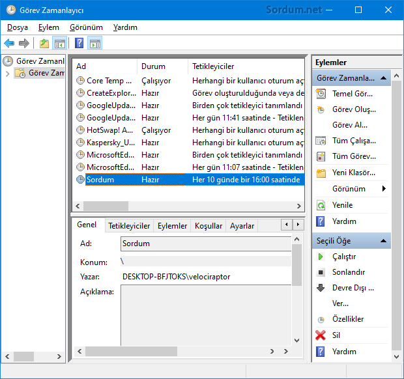The height and width of the screenshot is (379, 404).
Task: Click Özellikler to open task properties
Action: [348, 319]
